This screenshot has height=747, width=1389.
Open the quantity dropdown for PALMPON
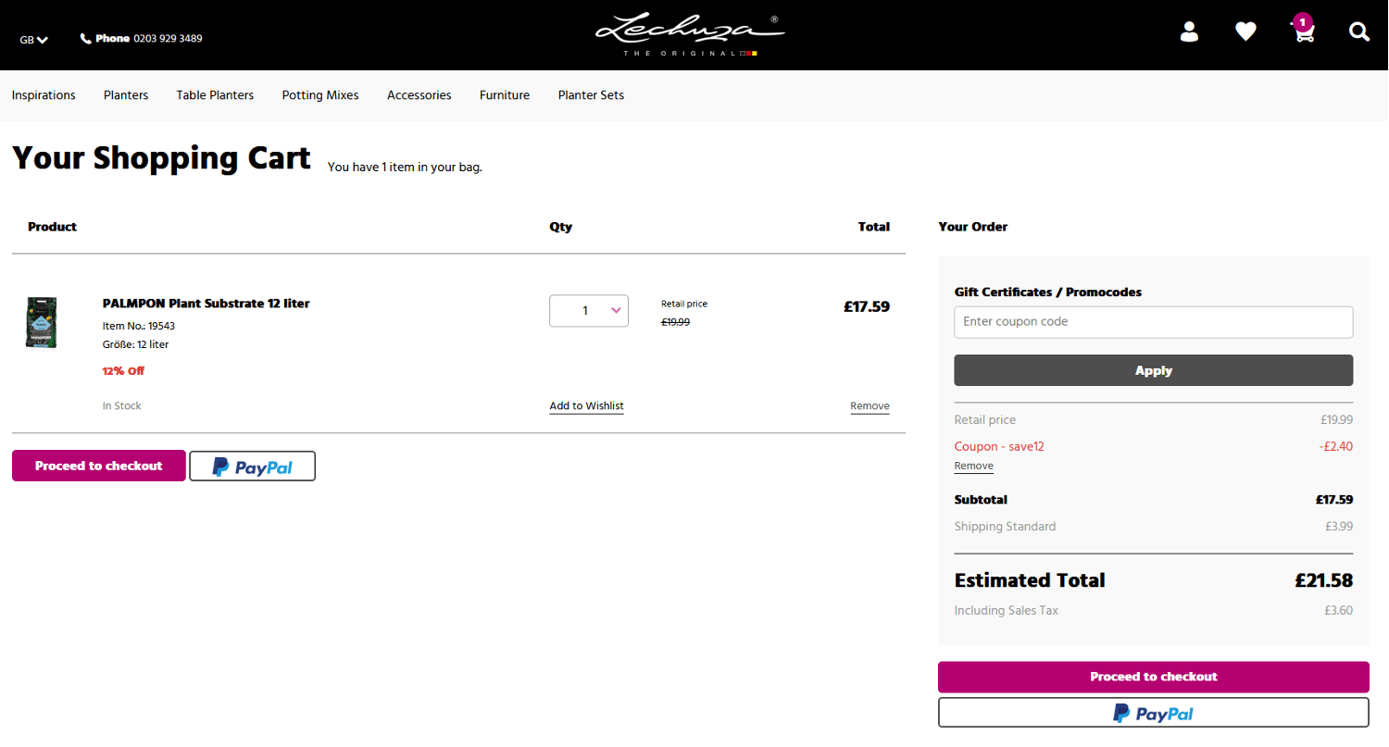pos(589,311)
